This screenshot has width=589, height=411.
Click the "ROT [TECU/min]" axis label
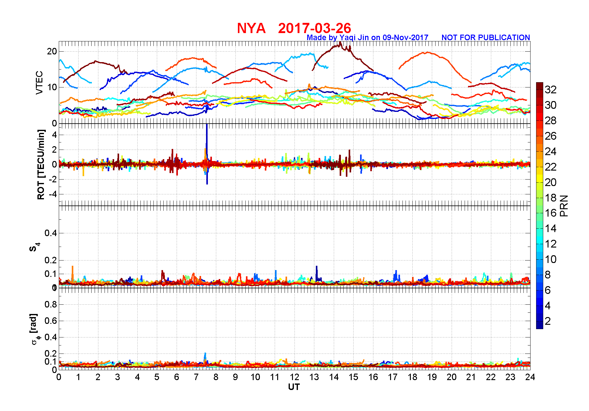coord(41,164)
